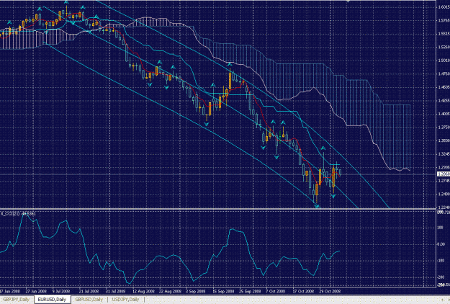Click the 1.4255 price scale label
Screen dimensions: 450x304
pyautogui.click(x=444, y=100)
